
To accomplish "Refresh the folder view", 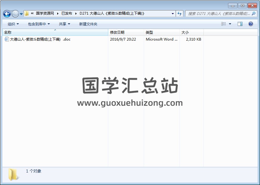I will click(x=179, y=14).
